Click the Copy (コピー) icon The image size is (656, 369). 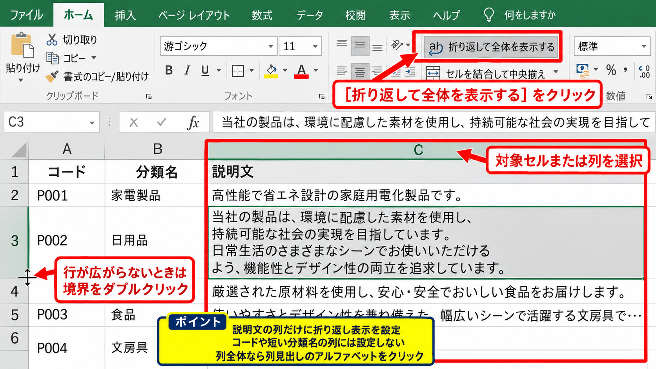[52, 58]
